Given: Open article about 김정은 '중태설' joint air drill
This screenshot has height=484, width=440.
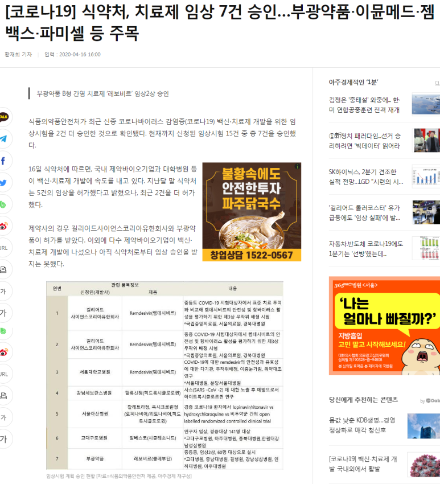Looking at the screenshot, I should [x=364, y=105].
